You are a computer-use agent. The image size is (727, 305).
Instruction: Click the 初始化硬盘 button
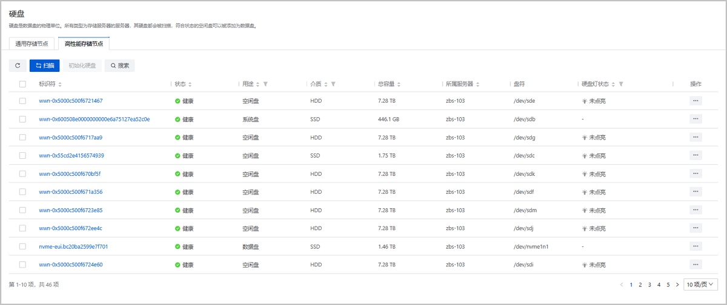pos(82,65)
